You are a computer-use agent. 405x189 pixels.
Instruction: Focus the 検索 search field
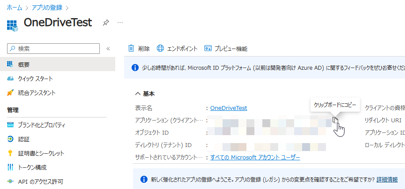[x=53, y=49]
